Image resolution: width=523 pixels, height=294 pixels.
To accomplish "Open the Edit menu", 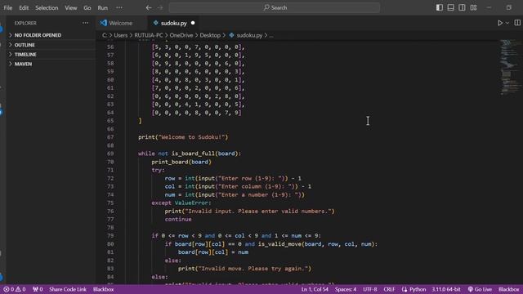I will point(24,7).
